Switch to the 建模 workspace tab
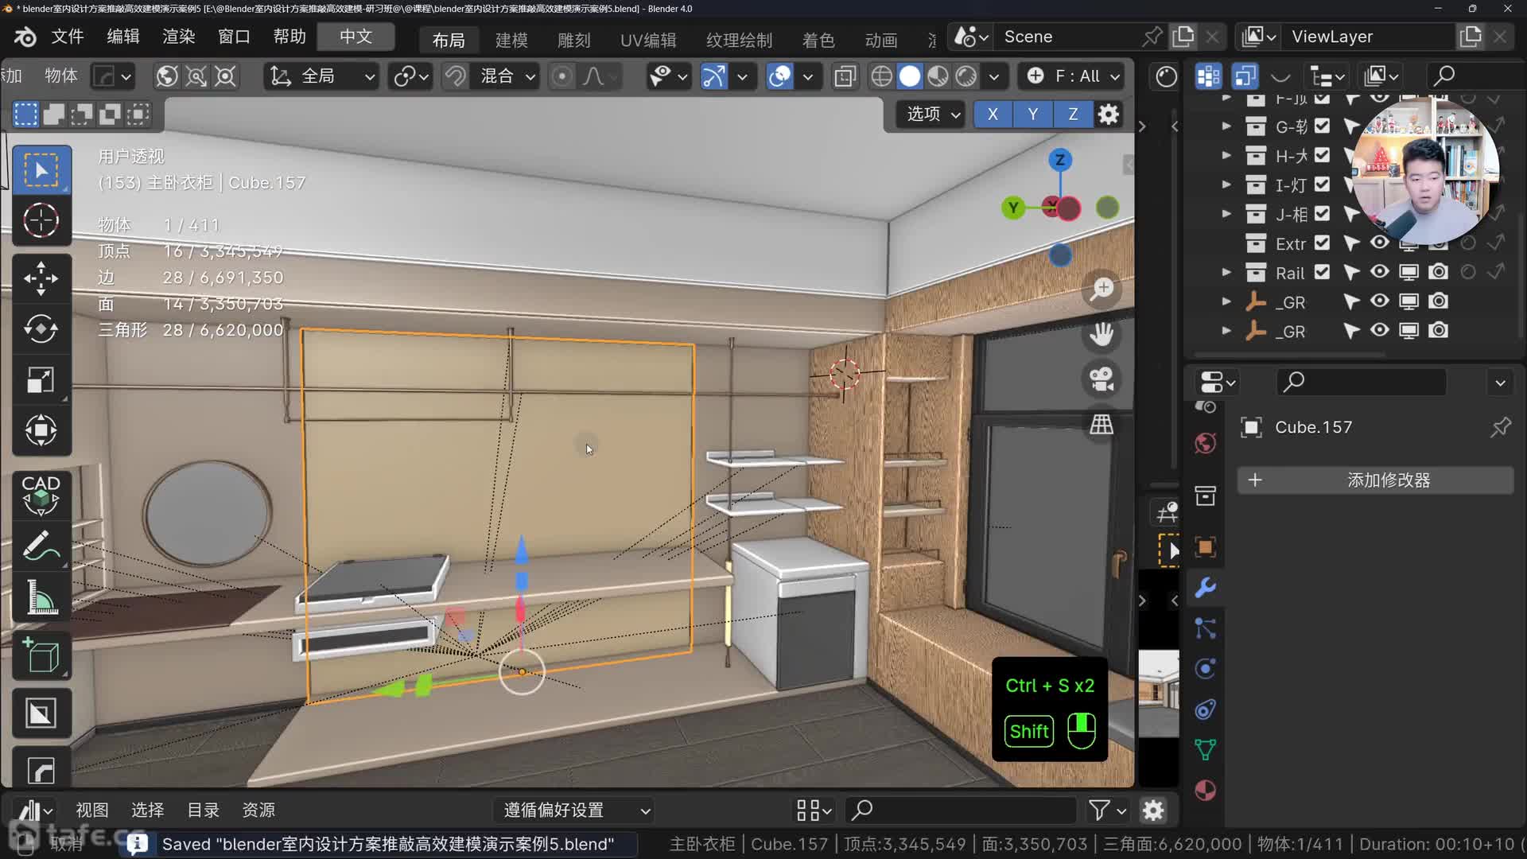 point(511,40)
